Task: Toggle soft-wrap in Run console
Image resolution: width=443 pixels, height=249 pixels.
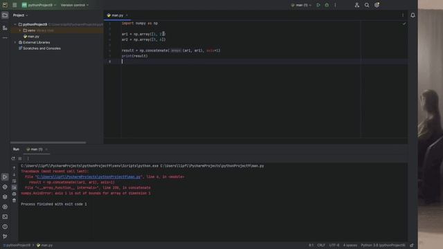Action: [14, 181]
